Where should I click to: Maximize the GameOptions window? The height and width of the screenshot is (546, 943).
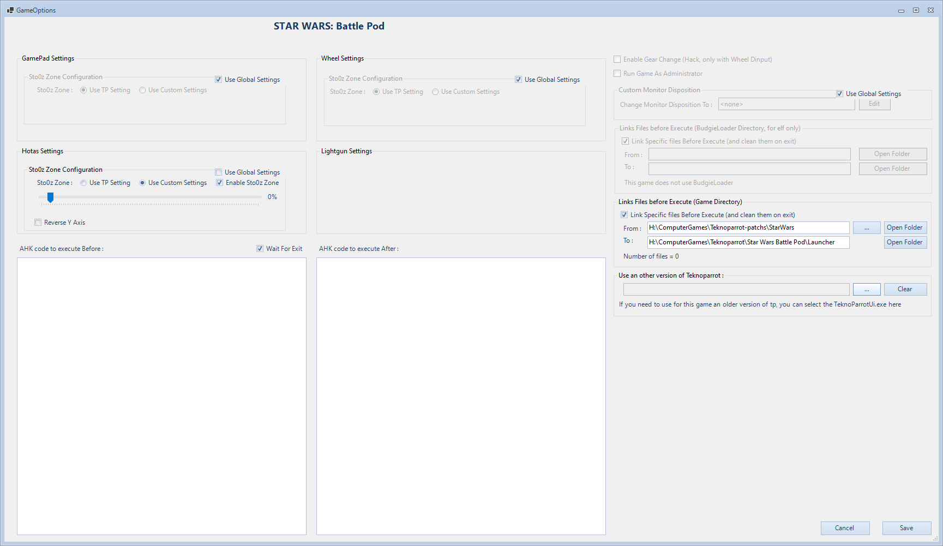(916, 10)
